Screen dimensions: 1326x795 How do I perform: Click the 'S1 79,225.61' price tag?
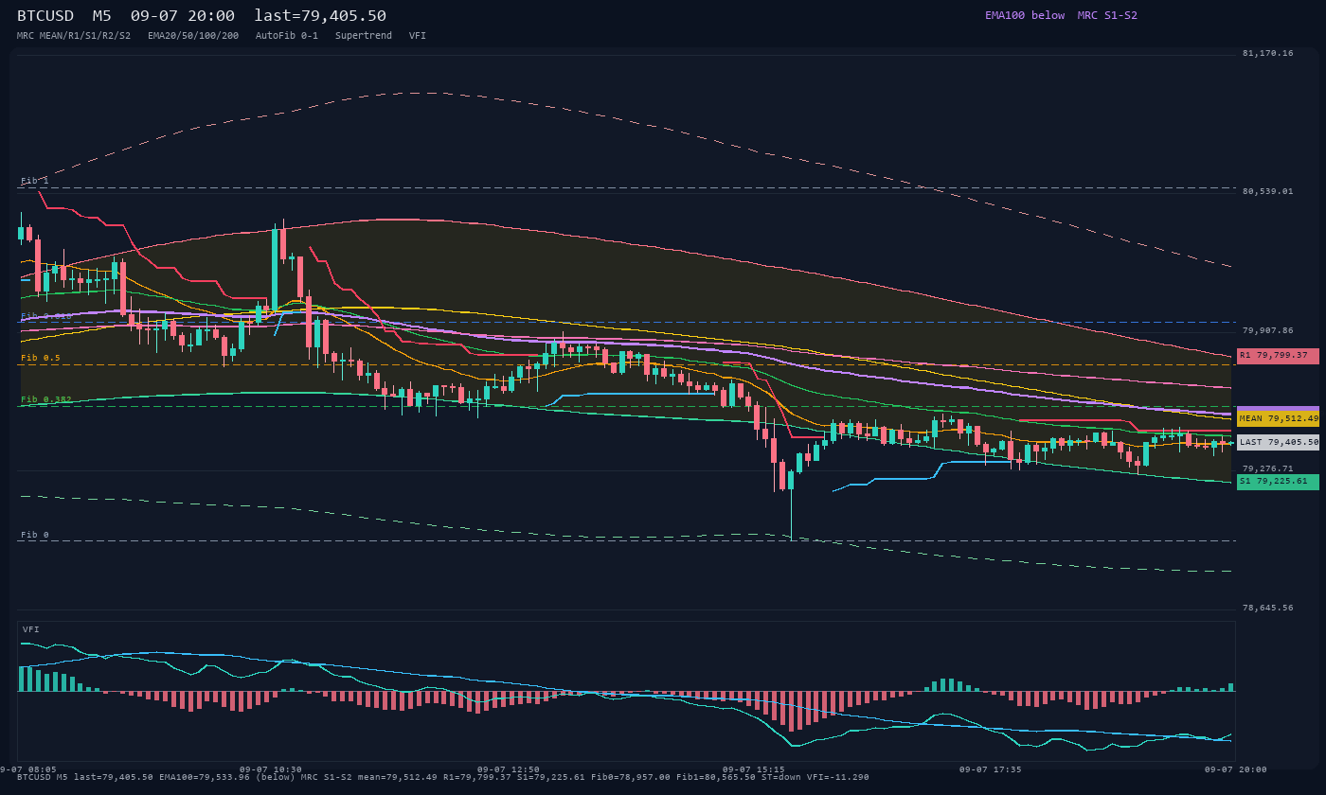1278,482
